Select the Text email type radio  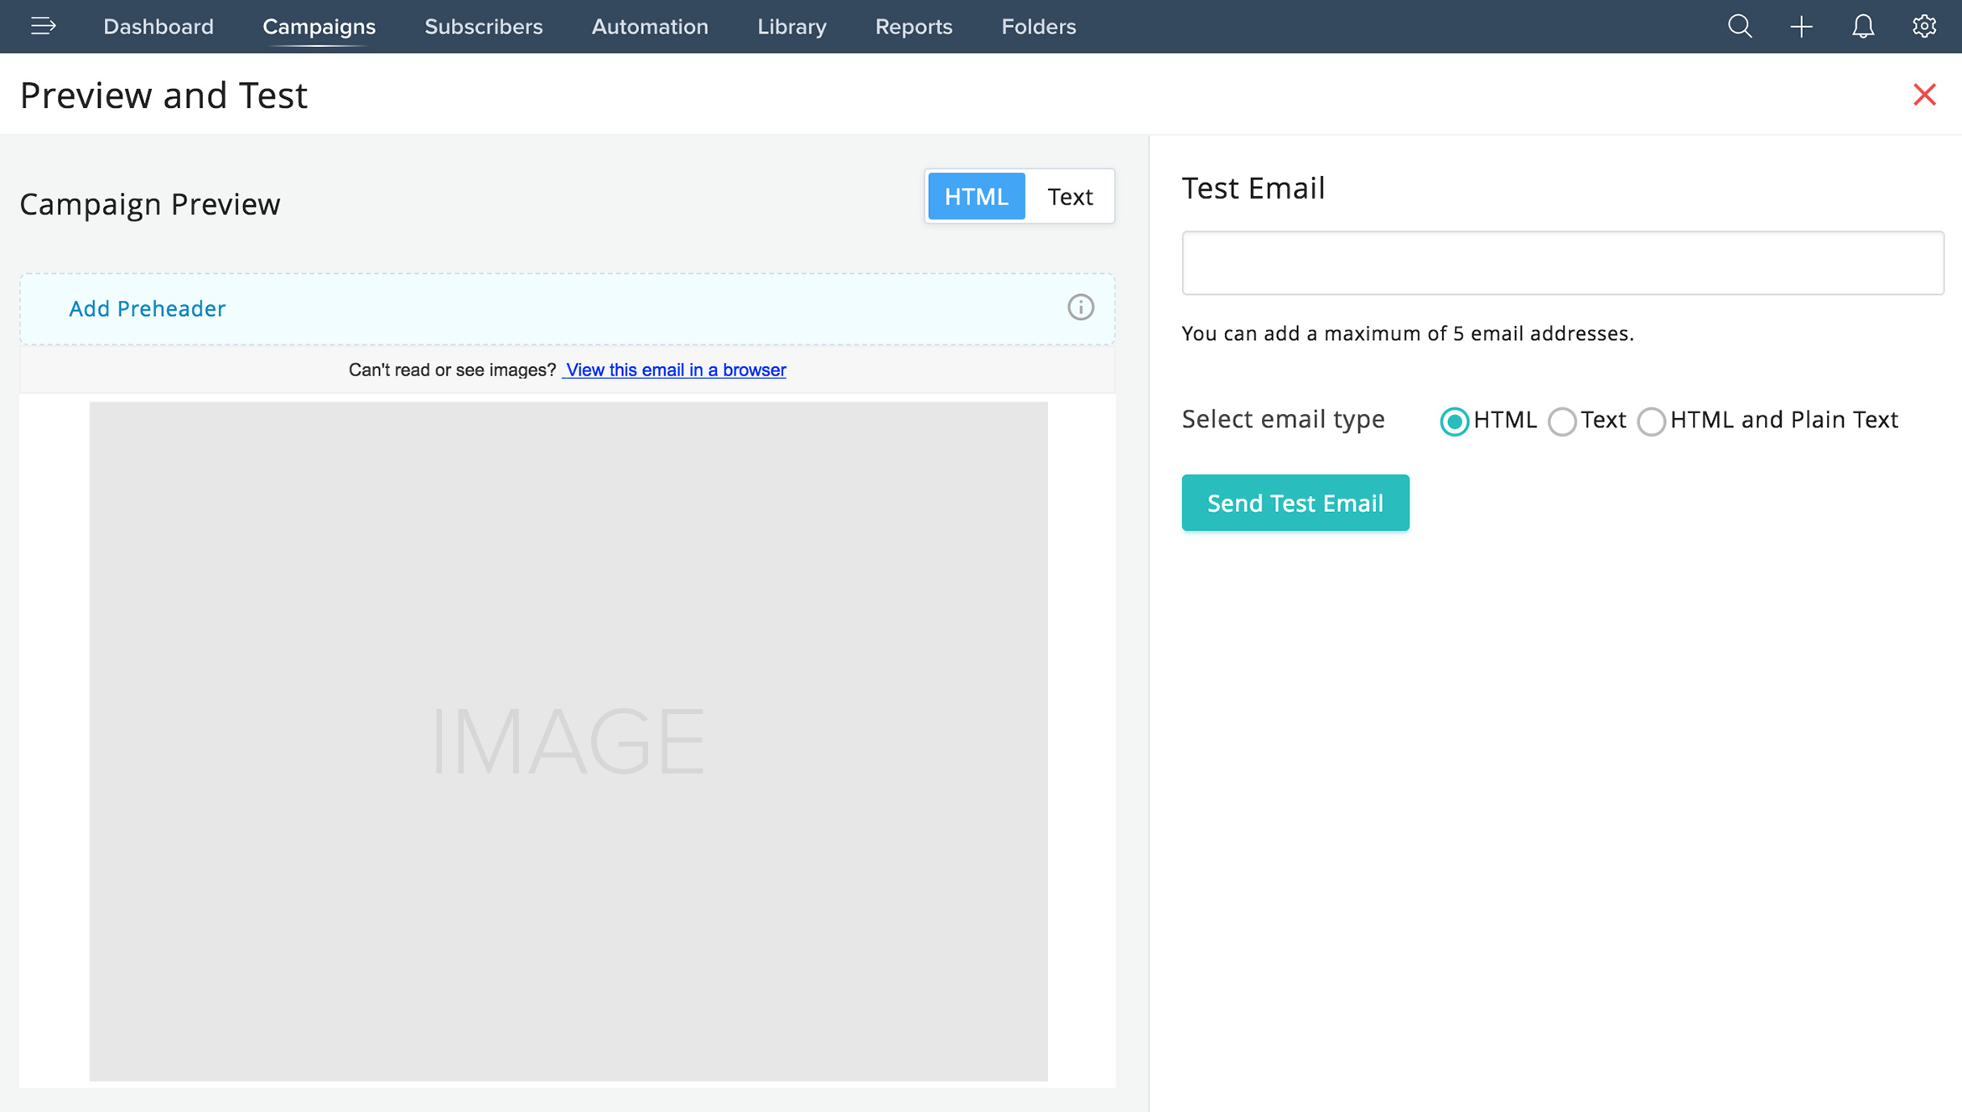tap(1561, 421)
